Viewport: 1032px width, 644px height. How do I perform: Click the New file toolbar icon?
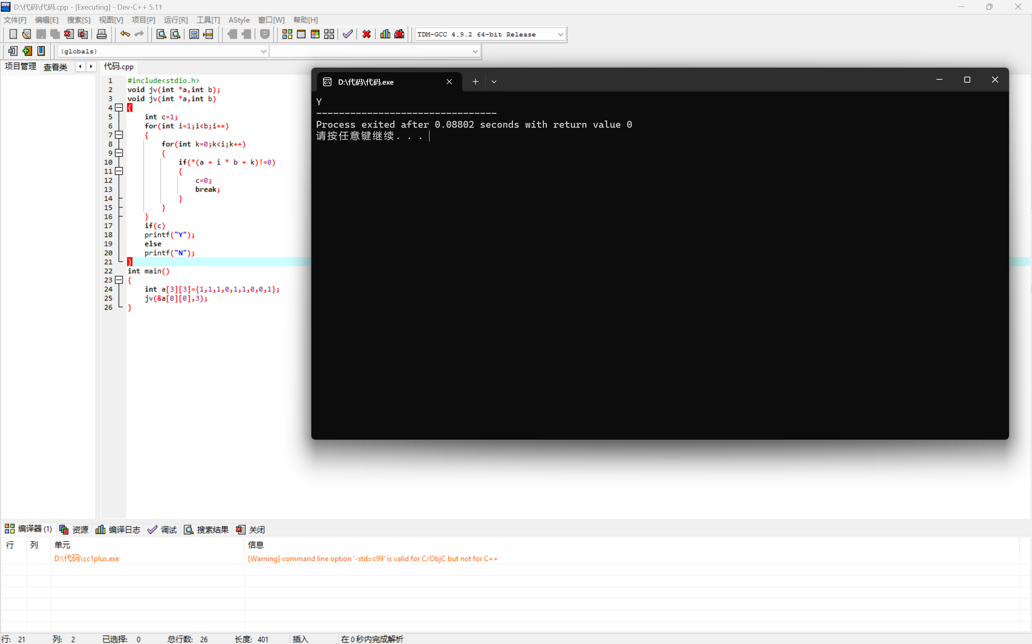13,34
